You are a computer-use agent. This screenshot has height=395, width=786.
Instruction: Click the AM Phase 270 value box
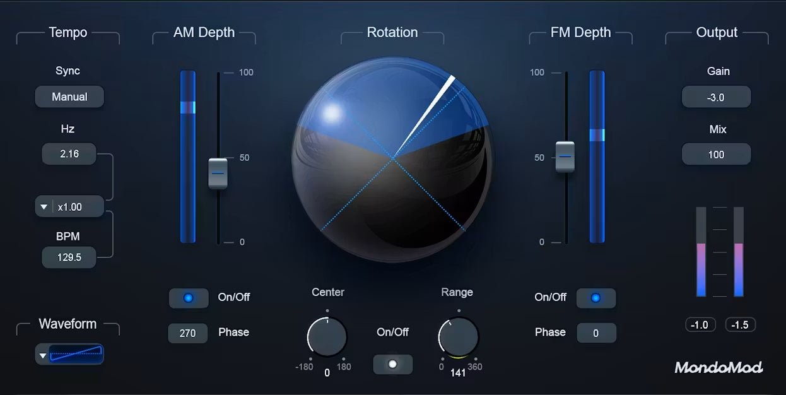(187, 333)
